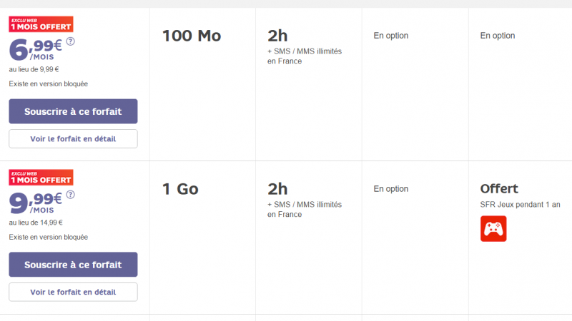Image resolution: width=572 pixels, height=321 pixels.
Task: Select the 6,99€ per month price
Action: (x=36, y=50)
